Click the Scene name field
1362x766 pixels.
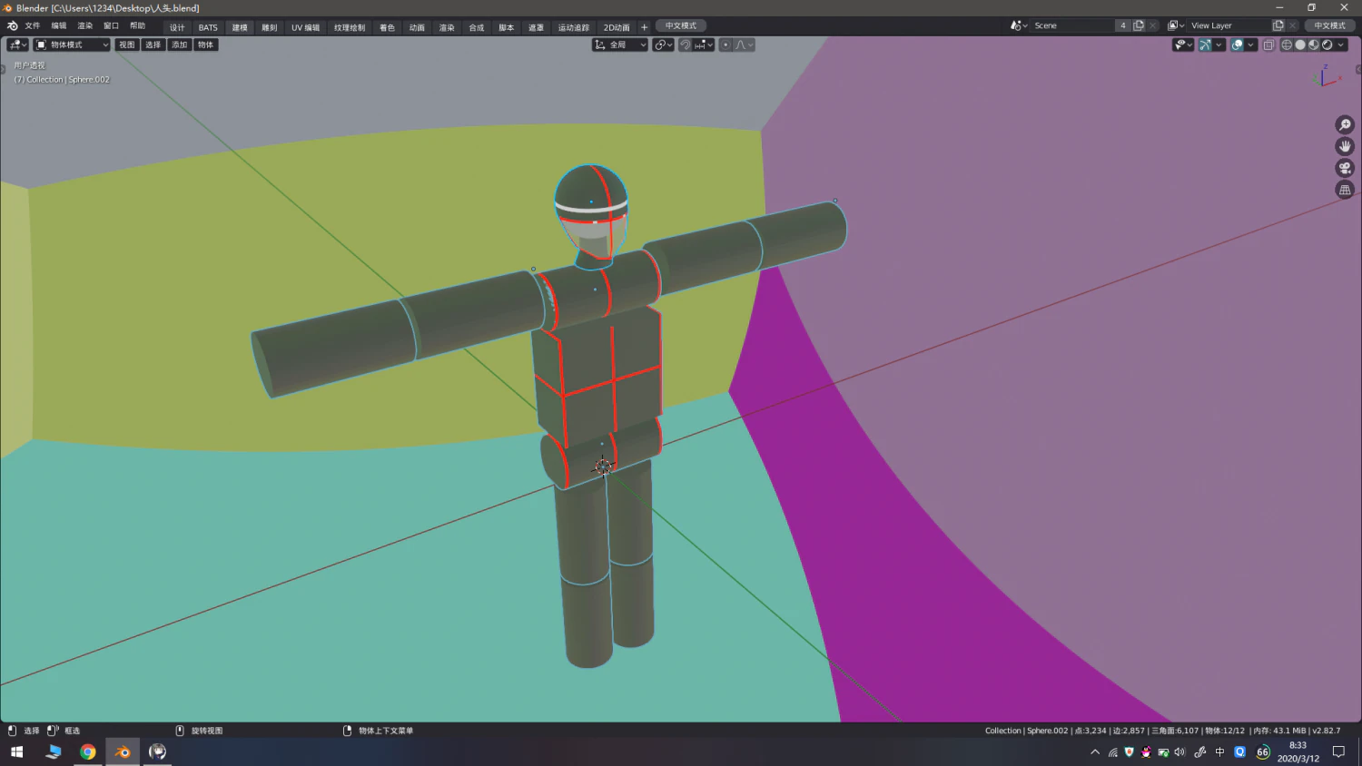point(1073,25)
